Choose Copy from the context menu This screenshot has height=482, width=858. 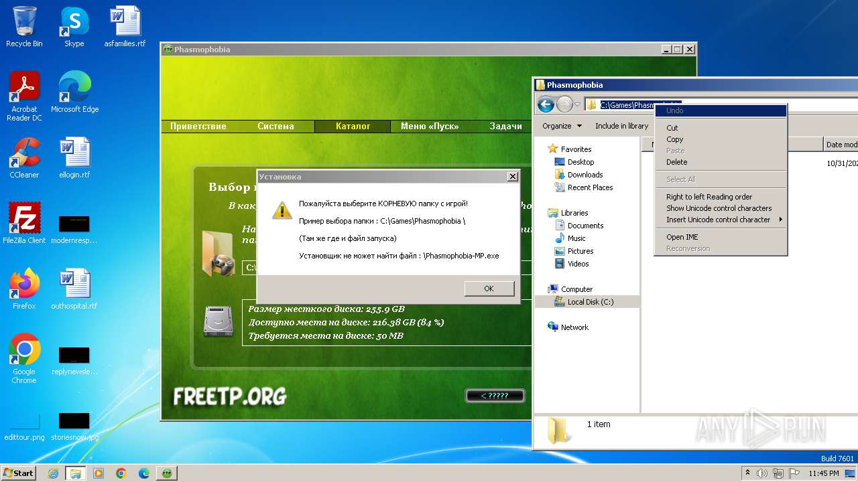coord(721,139)
